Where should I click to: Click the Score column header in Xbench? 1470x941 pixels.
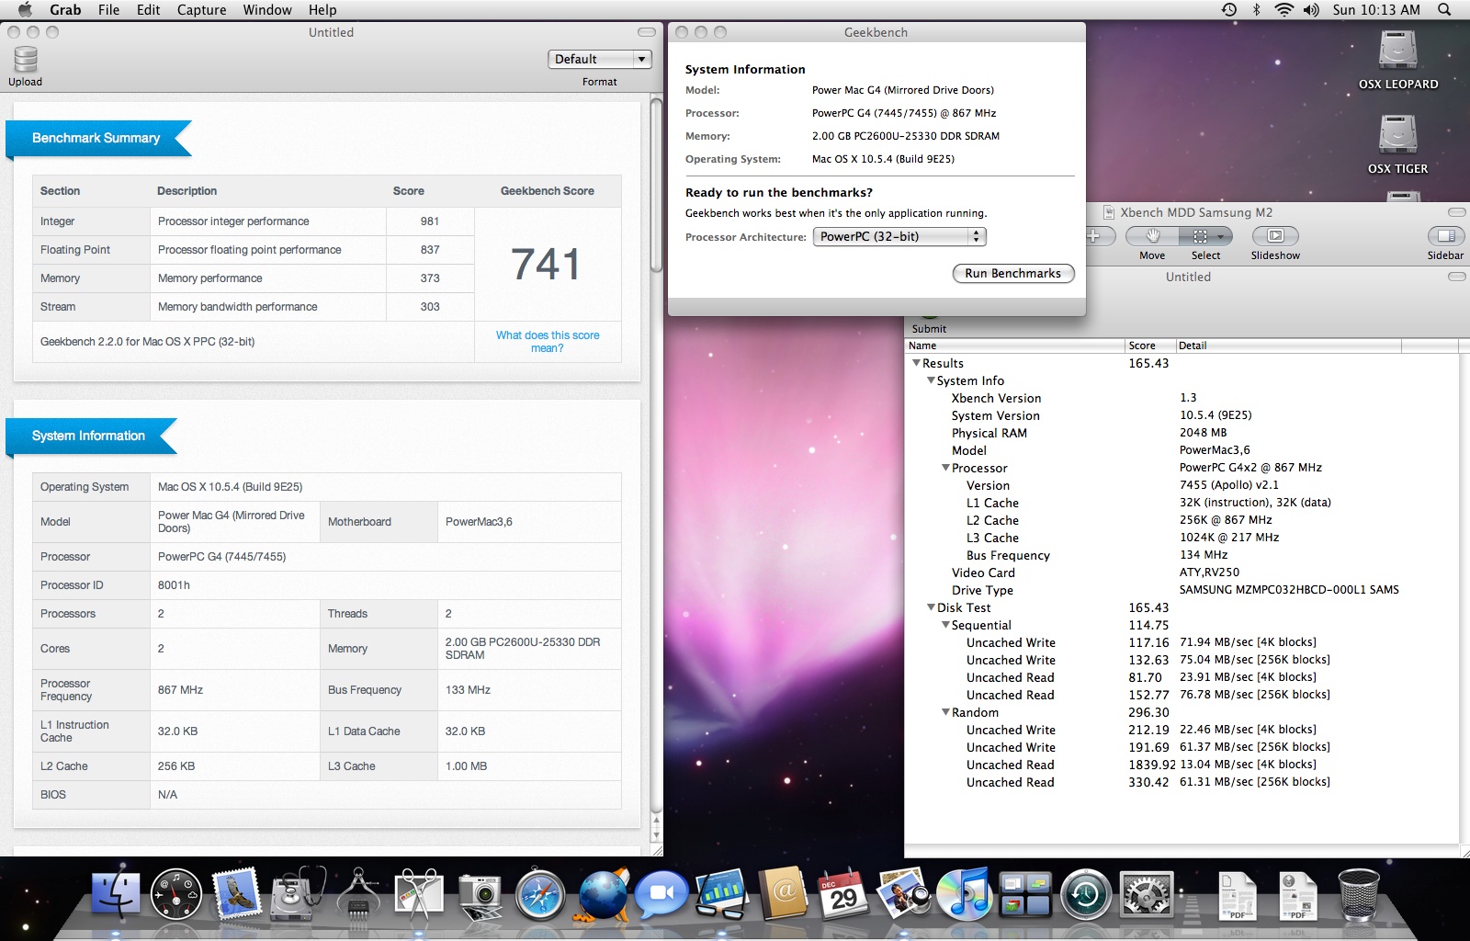pyautogui.click(x=1150, y=346)
